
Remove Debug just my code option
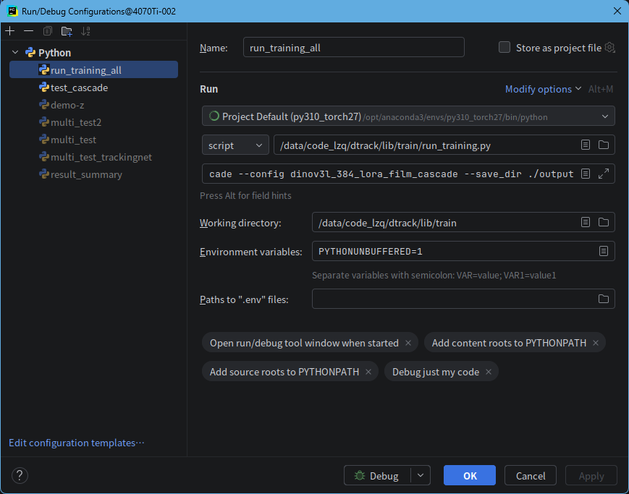tap(489, 372)
